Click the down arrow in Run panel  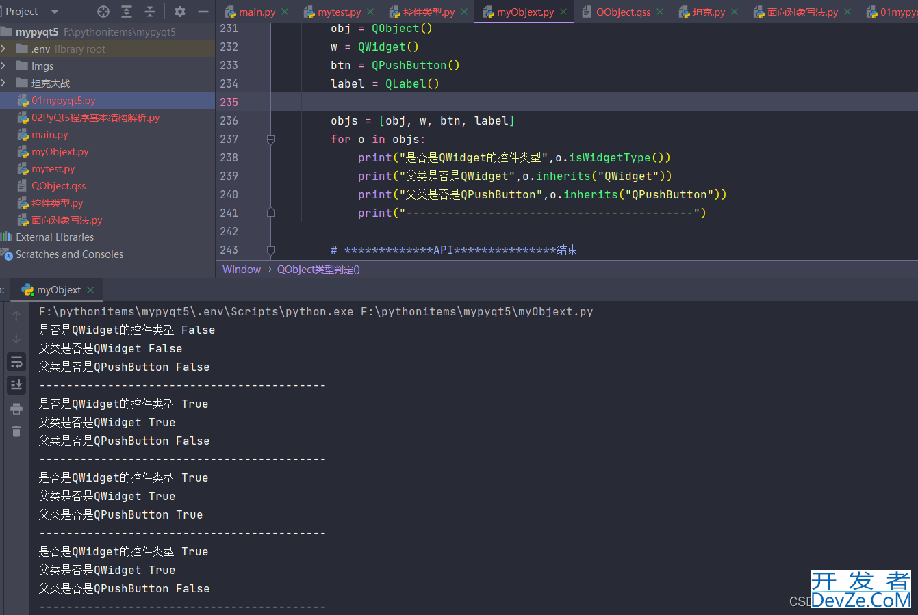[x=16, y=339]
